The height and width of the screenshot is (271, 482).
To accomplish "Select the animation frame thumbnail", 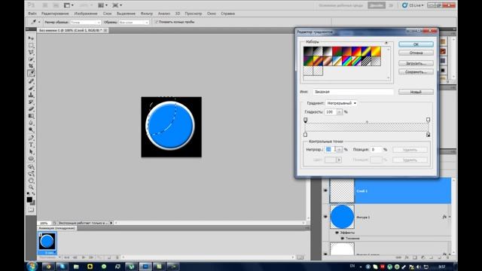I will click(47, 241).
